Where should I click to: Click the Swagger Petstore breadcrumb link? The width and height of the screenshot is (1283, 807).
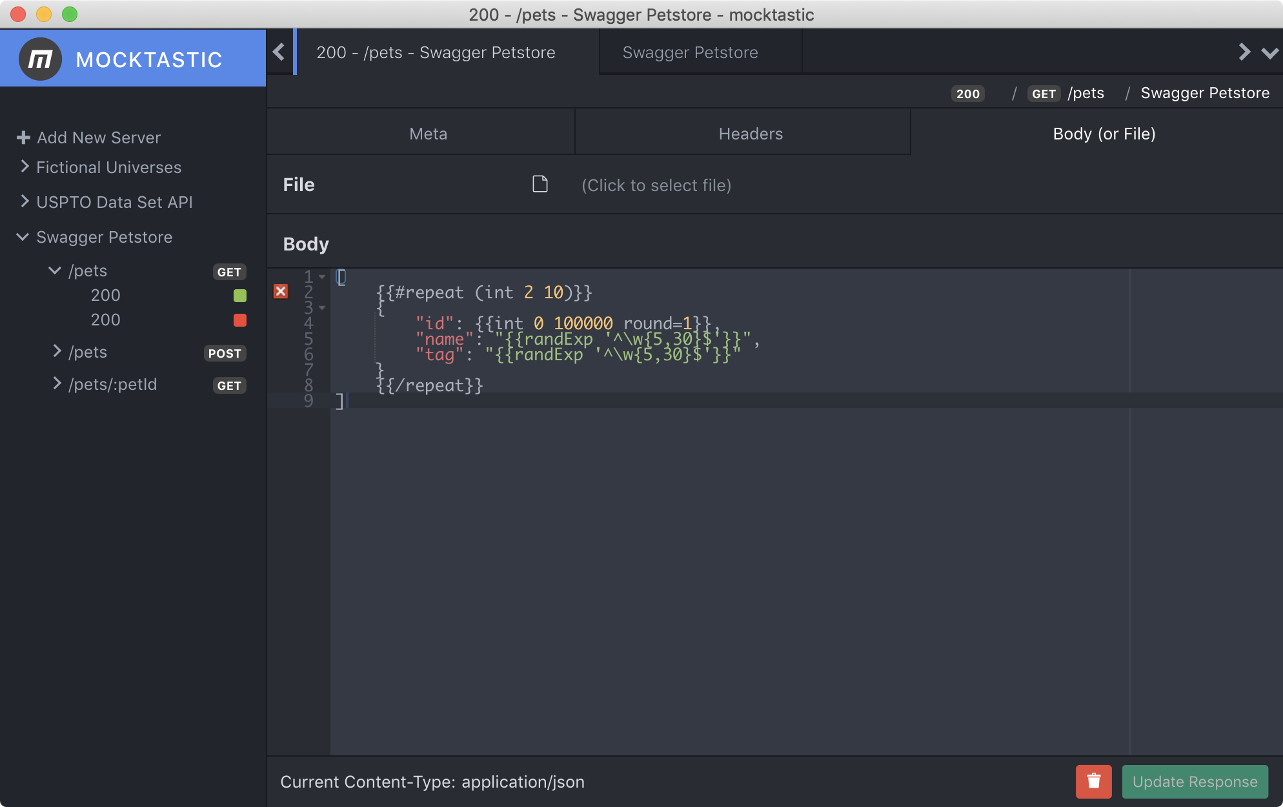coord(1205,93)
